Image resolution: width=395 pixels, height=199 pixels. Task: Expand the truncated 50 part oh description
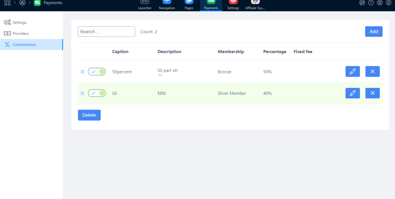160,75
